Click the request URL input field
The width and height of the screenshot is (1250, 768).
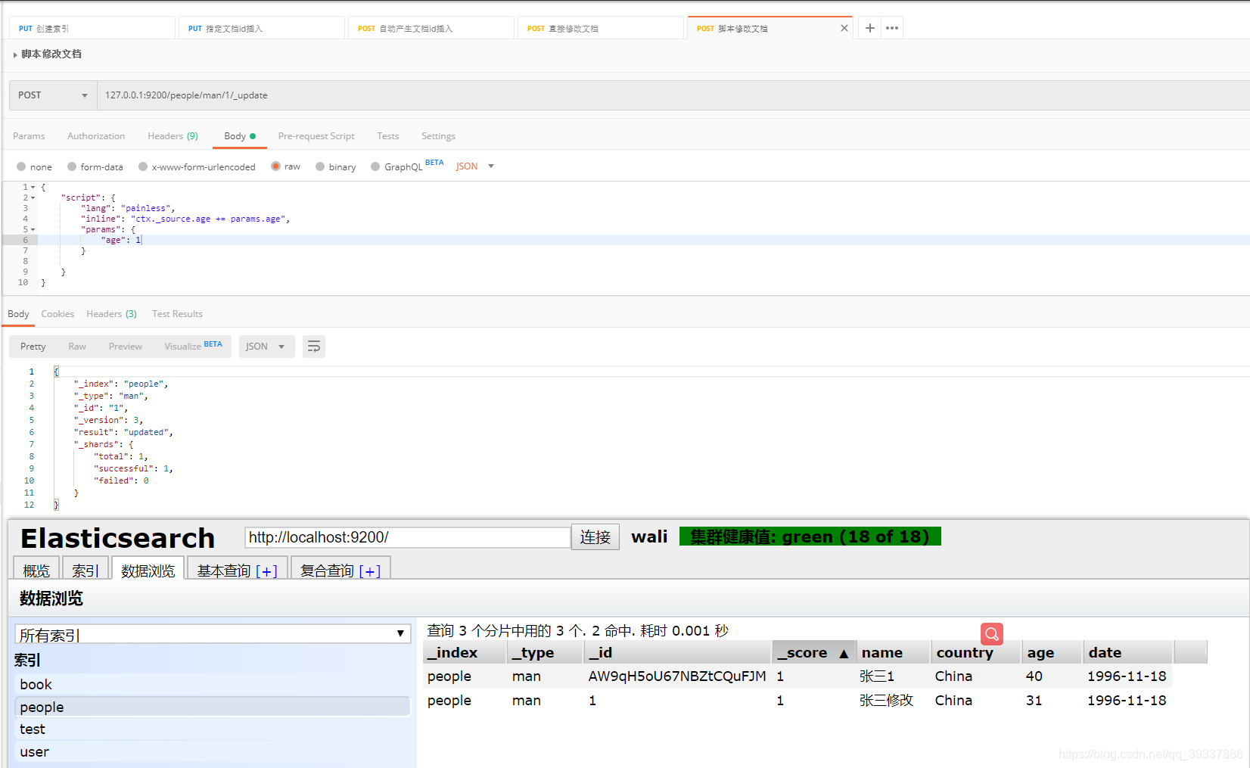click(673, 95)
